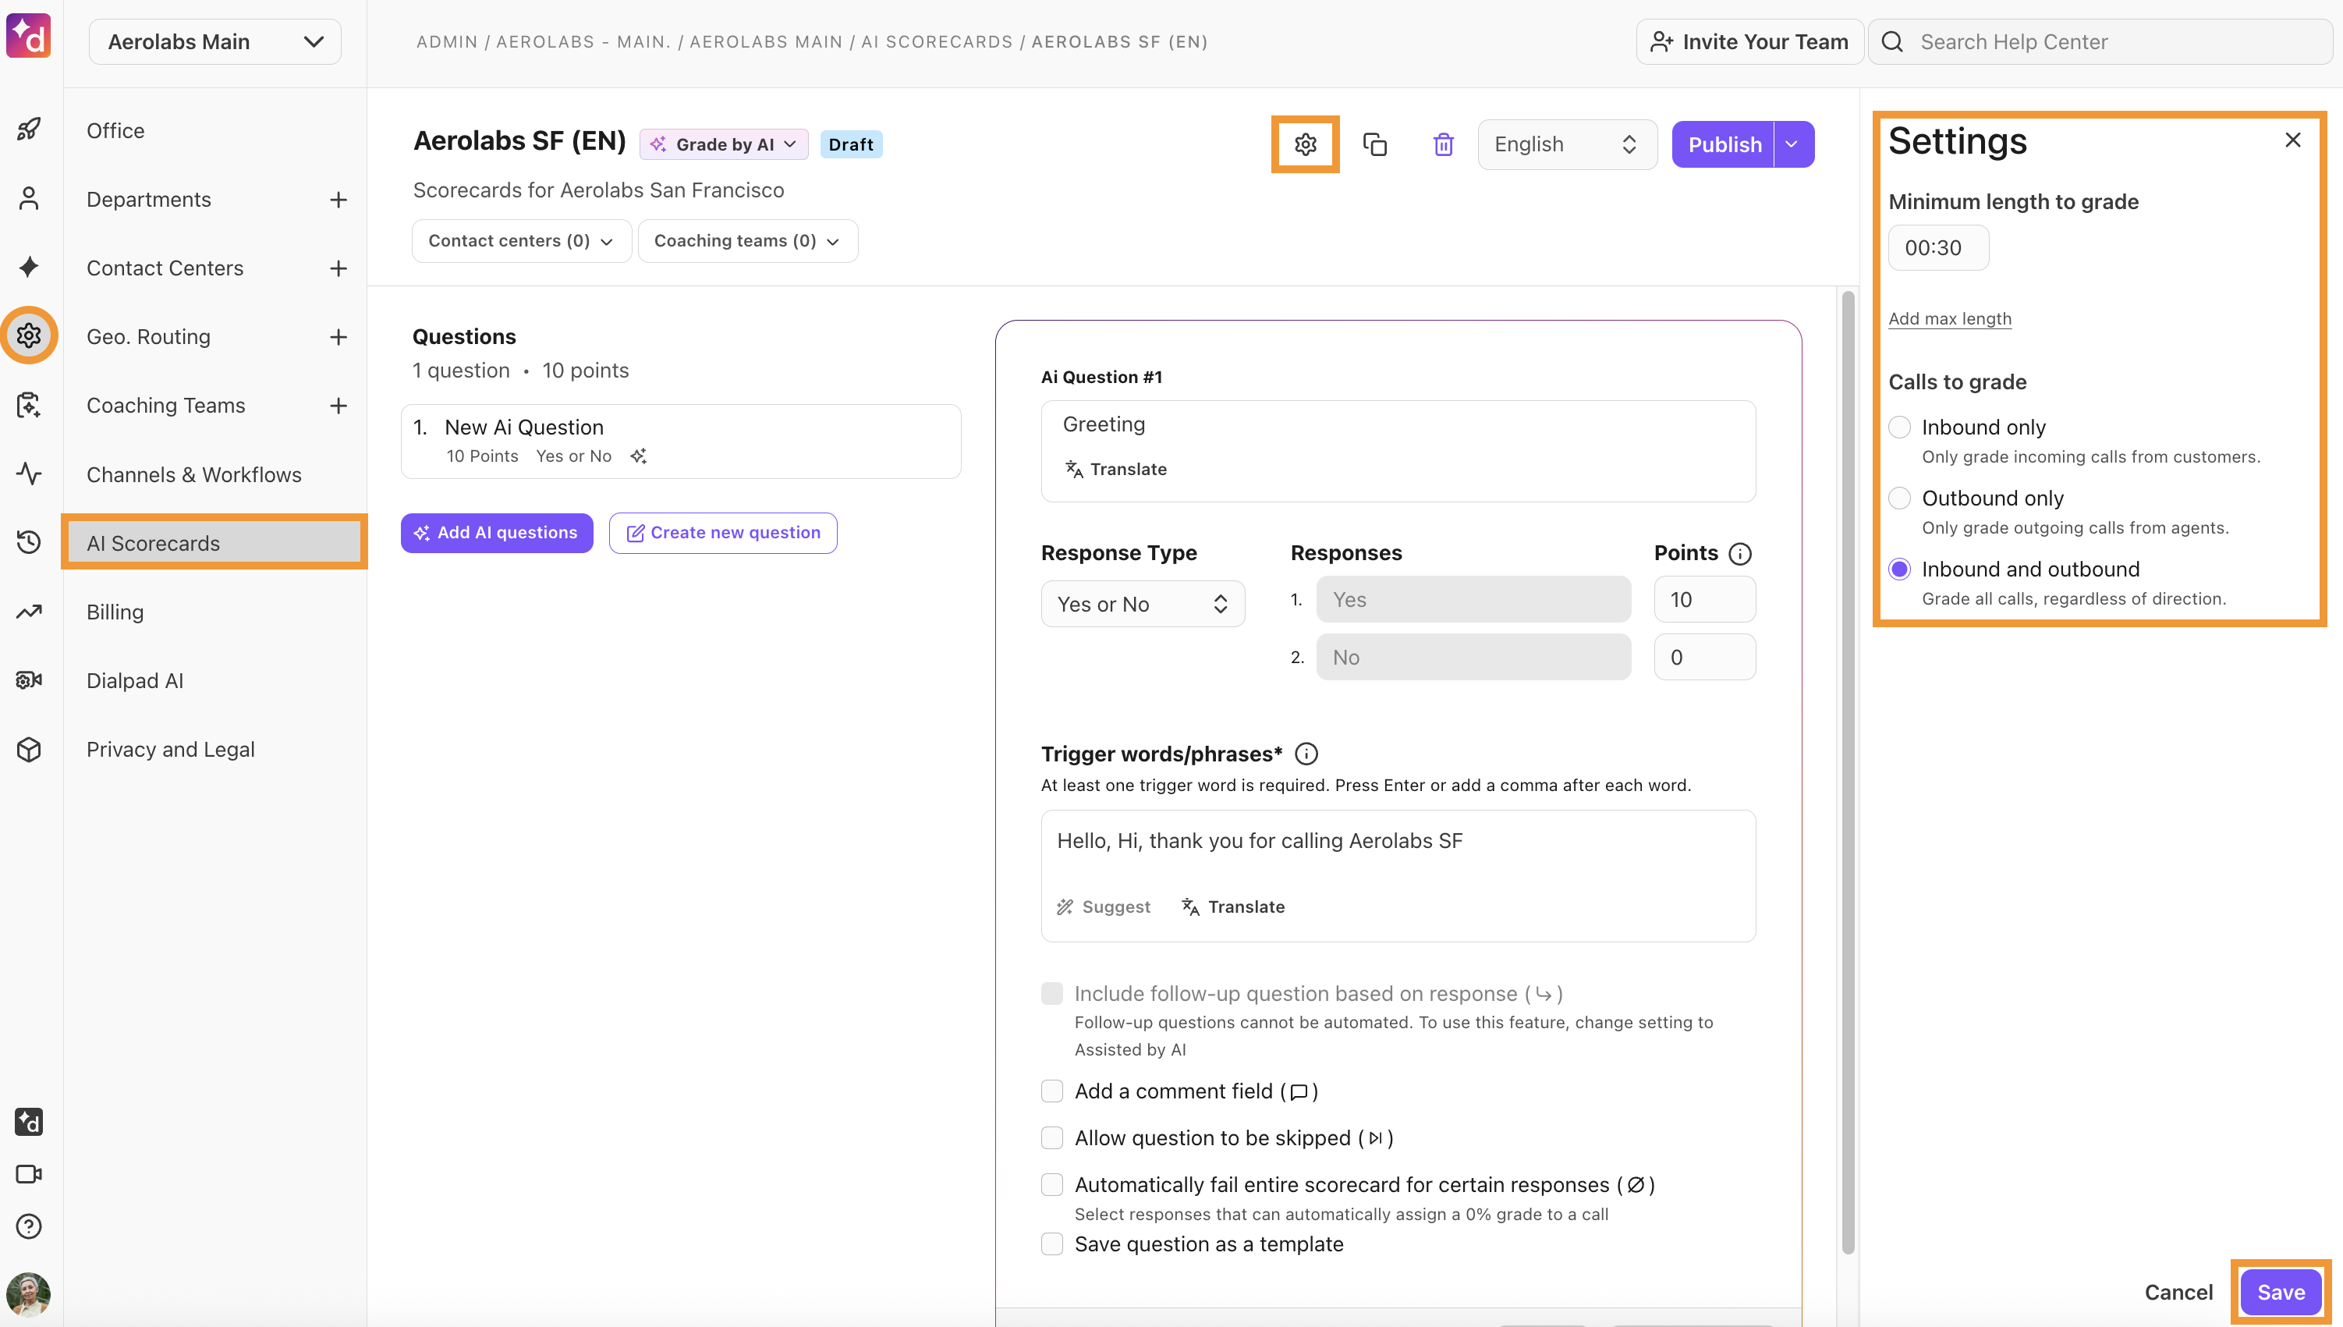Open the Grade by AI dropdown
Image resolution: width=2343 pixels, height=1327 pixels.
(x=725, y=144)
